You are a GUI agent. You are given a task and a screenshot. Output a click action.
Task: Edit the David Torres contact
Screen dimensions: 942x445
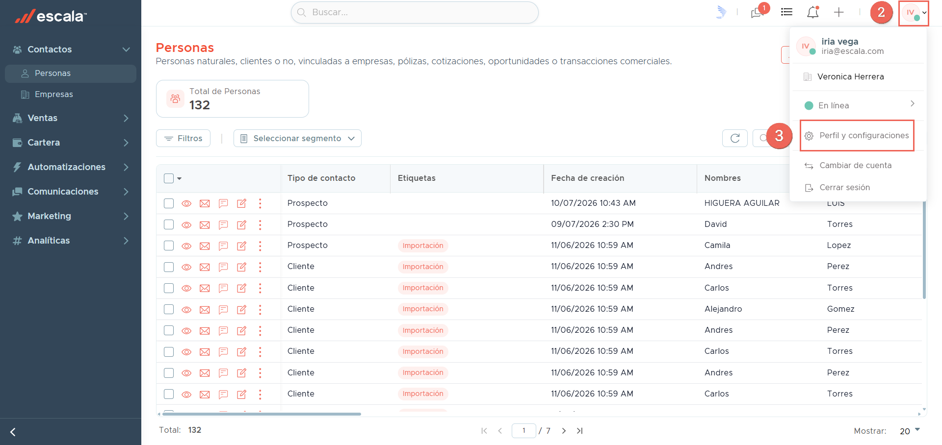click(242, 224)
